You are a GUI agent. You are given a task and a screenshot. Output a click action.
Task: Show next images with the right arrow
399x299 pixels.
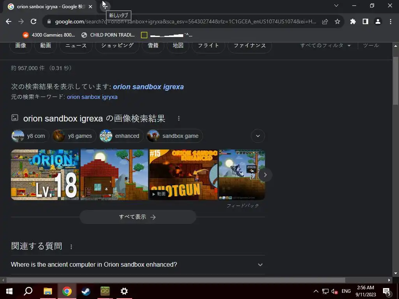pos(265,175)
